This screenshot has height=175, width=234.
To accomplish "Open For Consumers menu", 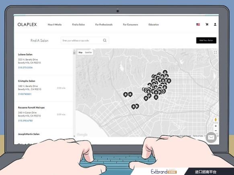I will click(x=131, y=24).
